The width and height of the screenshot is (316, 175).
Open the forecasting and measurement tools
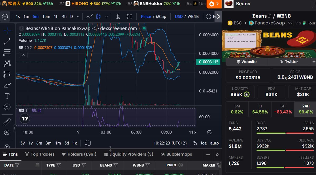click(x=7, y=74)
